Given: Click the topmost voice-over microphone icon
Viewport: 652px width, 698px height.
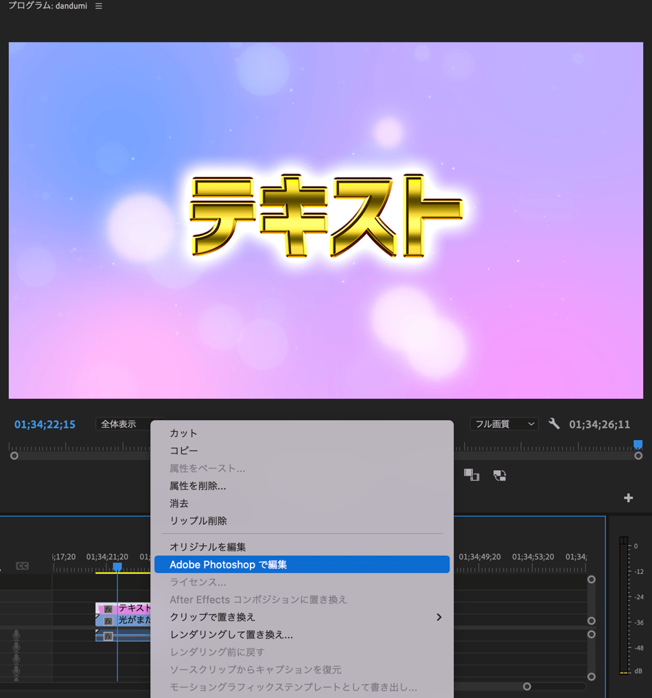Looking at the screenshot, I should click(16, 635).
